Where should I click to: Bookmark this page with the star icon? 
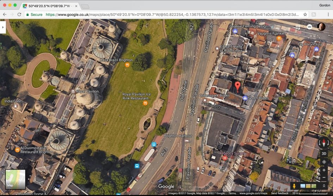[x=305, y=14]
